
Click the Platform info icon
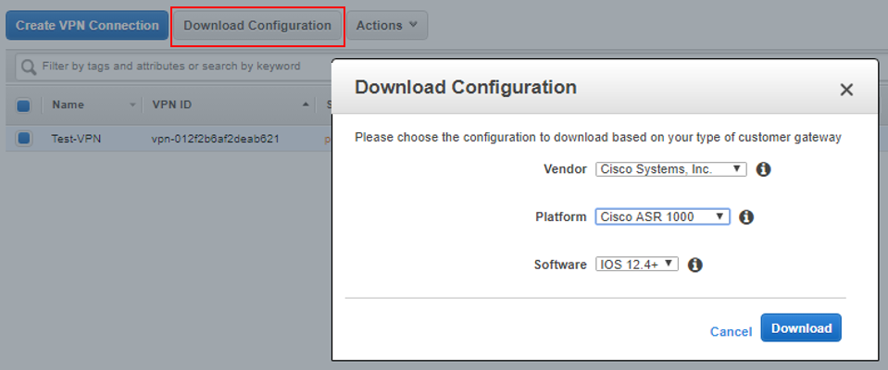[747, 217]
